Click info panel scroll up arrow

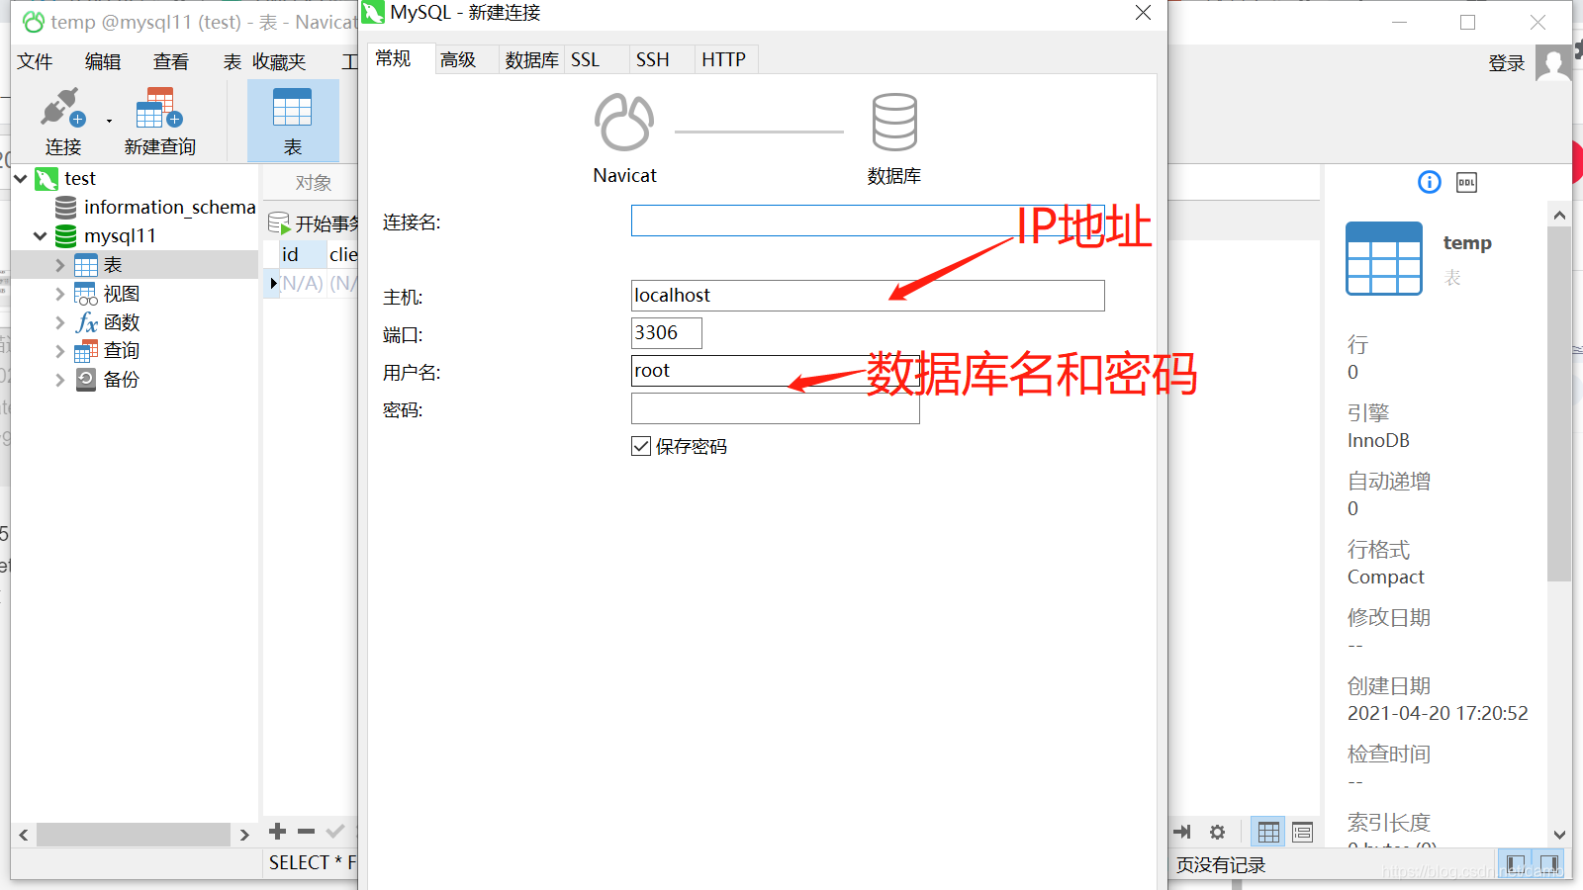[x=1559, y=215]
